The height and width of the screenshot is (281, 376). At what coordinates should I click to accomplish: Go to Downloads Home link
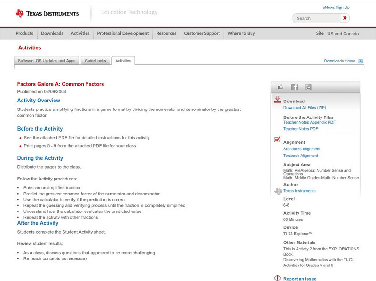pos(339,61)
